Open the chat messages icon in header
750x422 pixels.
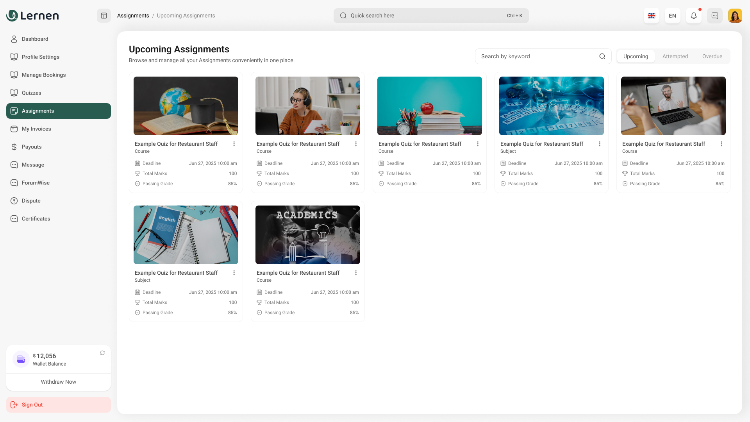(715, 16)
